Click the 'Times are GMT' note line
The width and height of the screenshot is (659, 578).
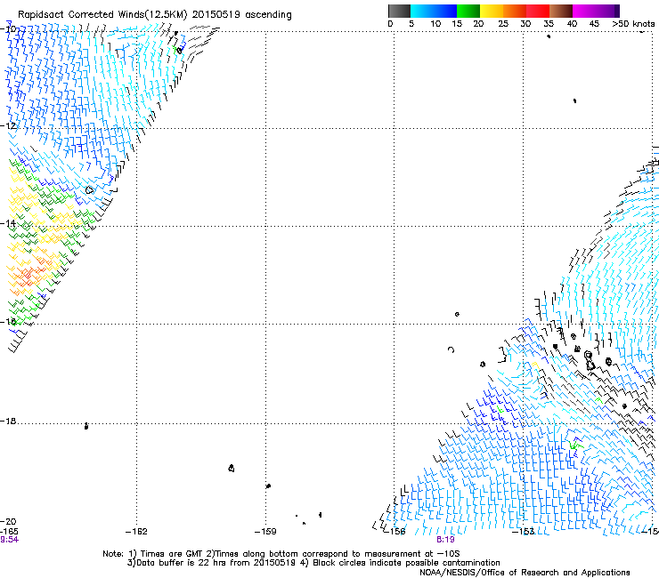tap(281, 554)
